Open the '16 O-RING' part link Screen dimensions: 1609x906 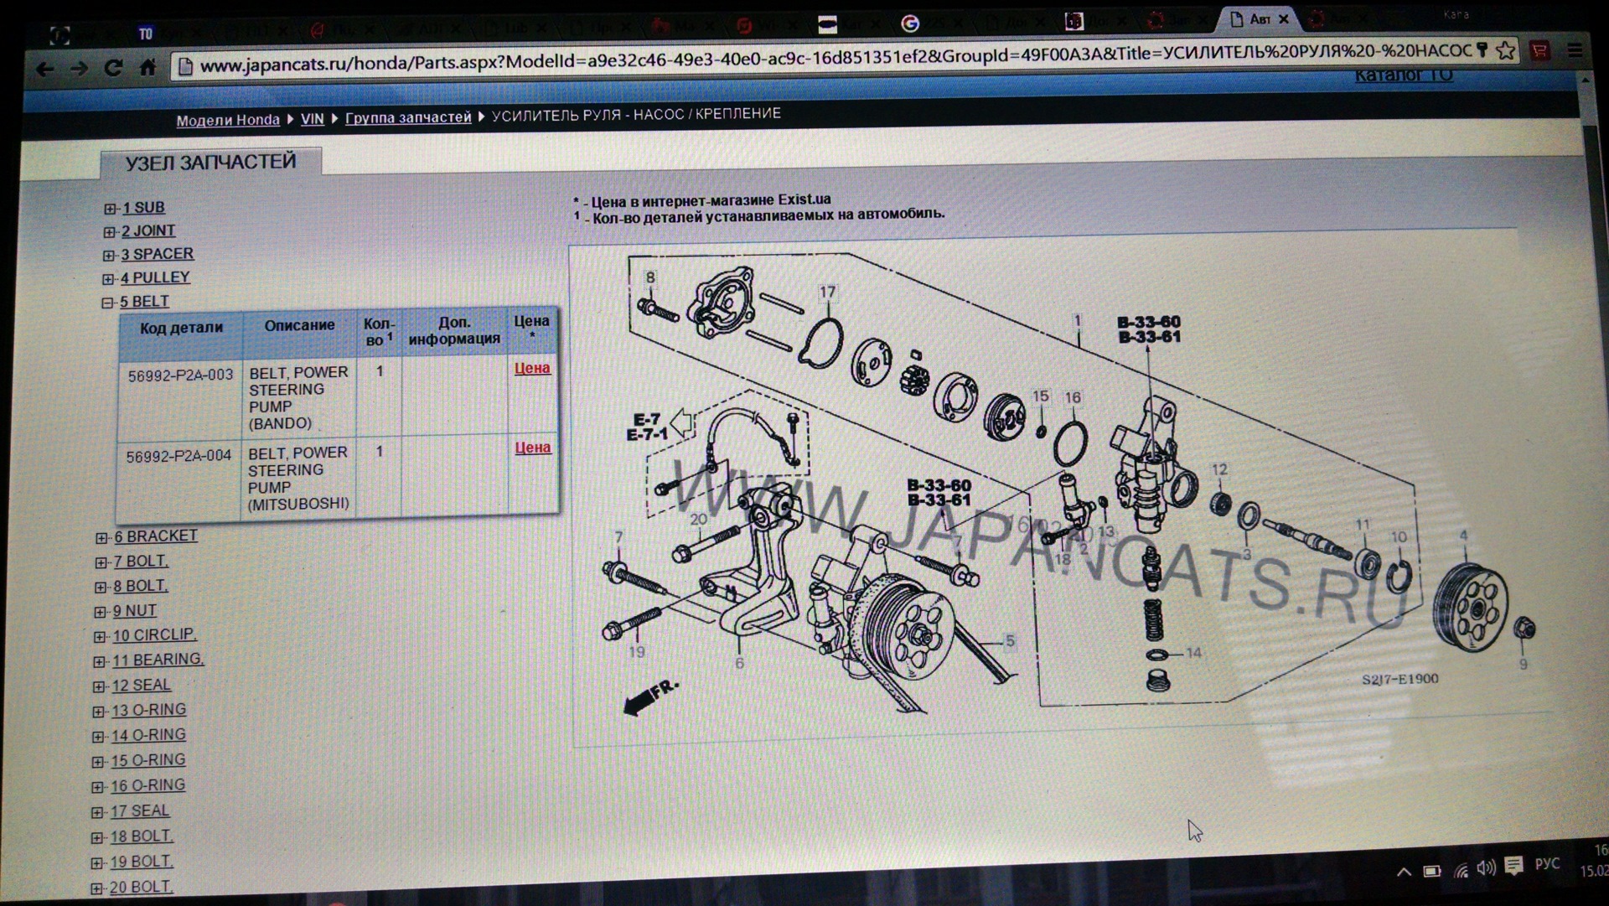[147, 785]
